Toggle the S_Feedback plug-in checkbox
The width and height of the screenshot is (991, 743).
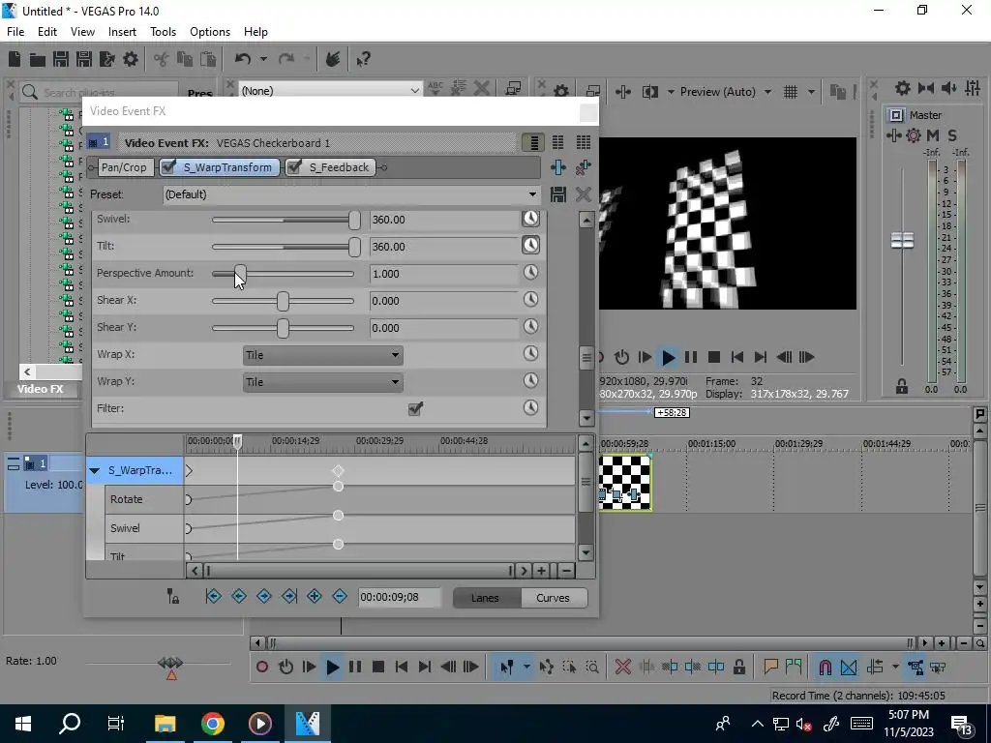pyautogui.click(x=294, y=166)
